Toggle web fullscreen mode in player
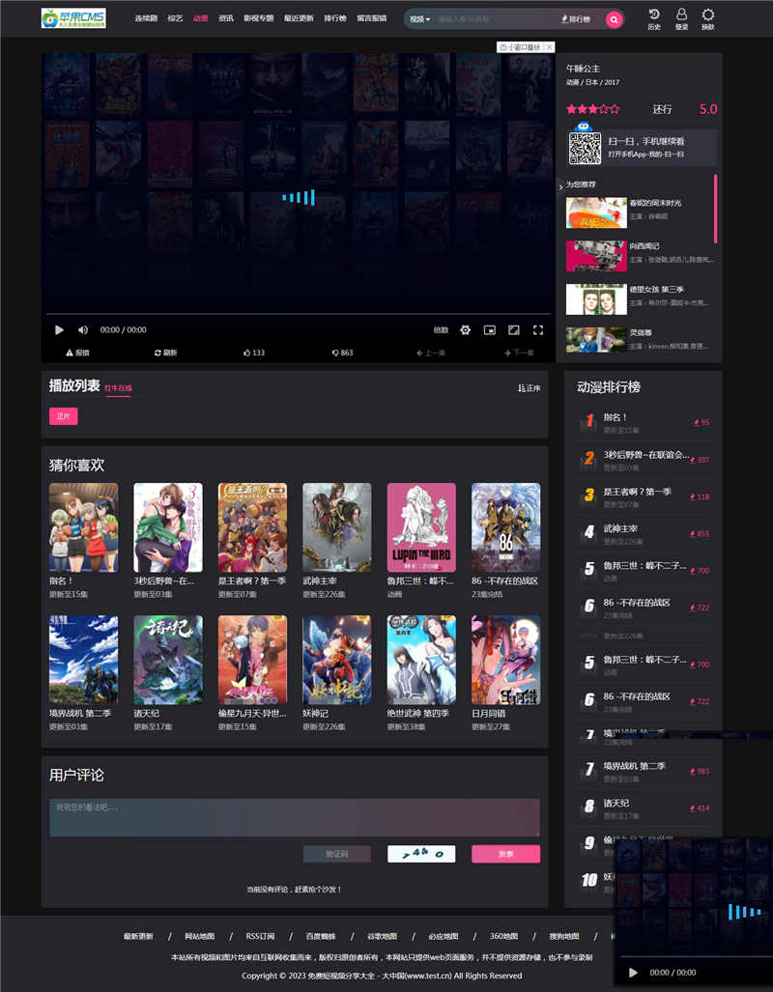The width and height of the screenshot is (773, 992). [514, 330]
